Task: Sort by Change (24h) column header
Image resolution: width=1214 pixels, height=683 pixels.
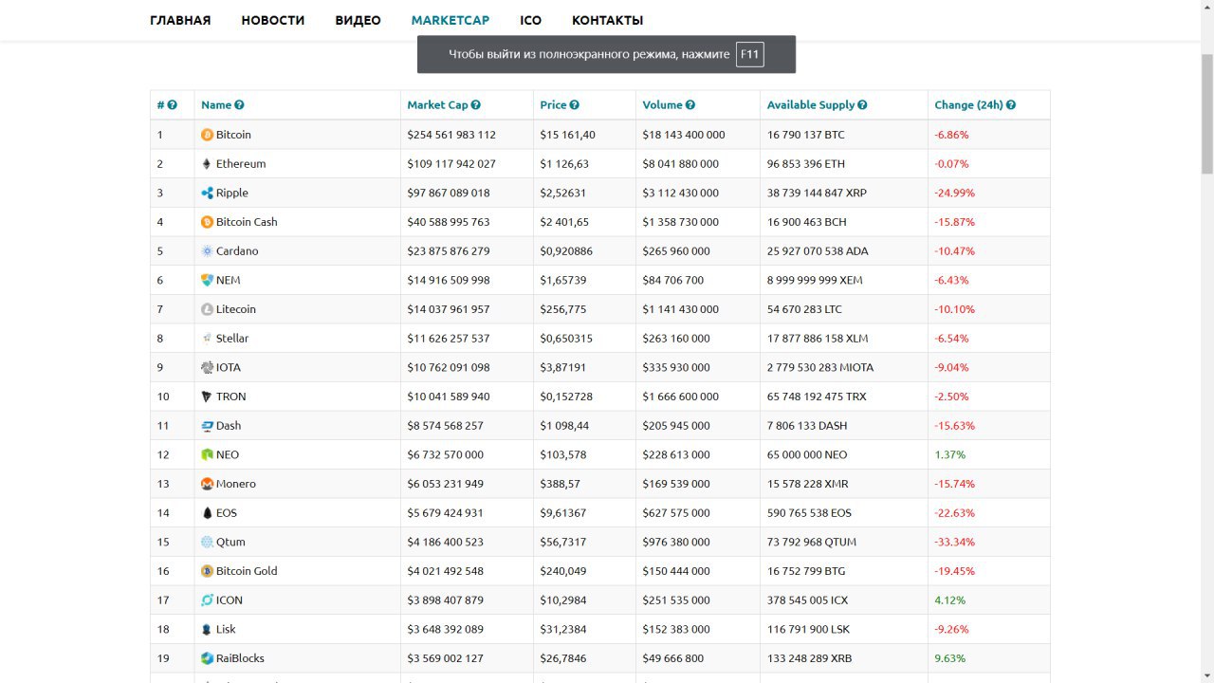Action: [x=968, y=105]
